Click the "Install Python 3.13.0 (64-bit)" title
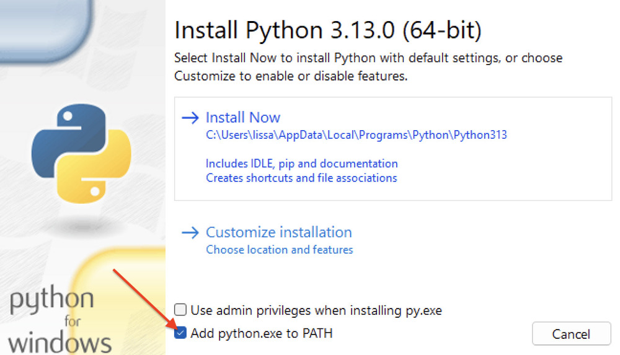Viewport: 620px width, 355px height. 328,30
